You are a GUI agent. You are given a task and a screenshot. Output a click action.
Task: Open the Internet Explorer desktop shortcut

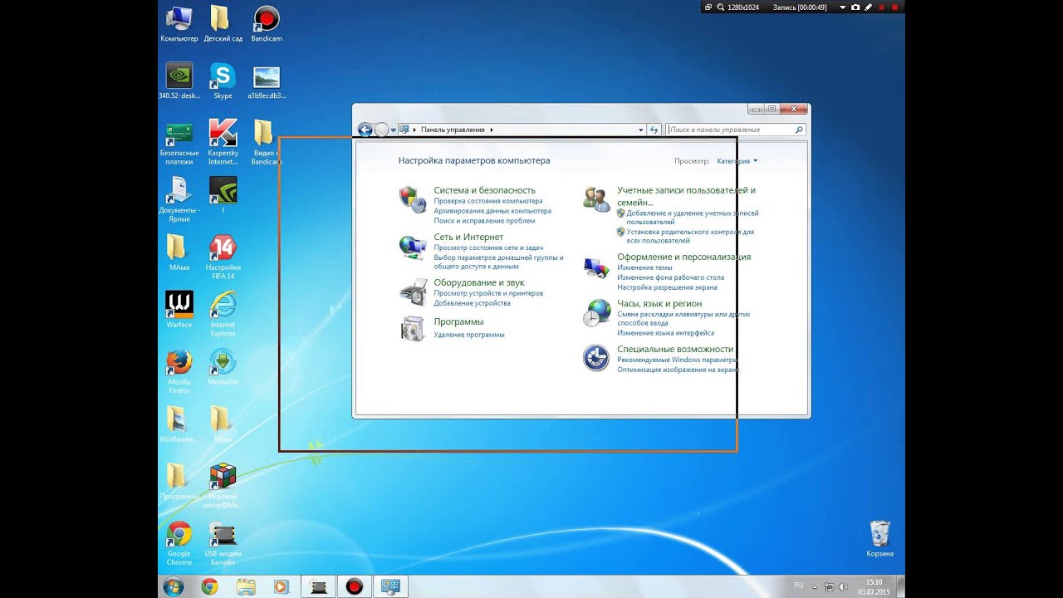pyautogui.click(x=223, y=313)
